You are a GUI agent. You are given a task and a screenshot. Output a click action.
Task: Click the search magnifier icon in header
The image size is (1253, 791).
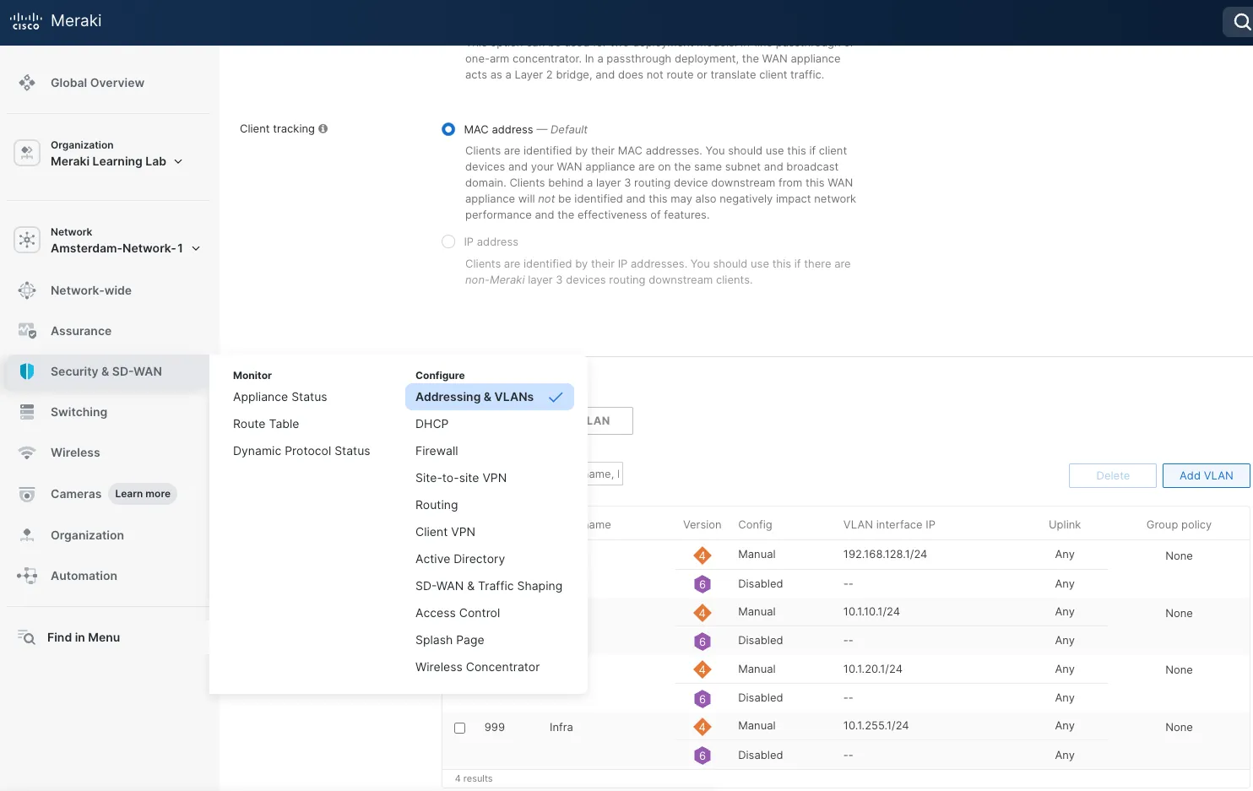pos(1241,23)
